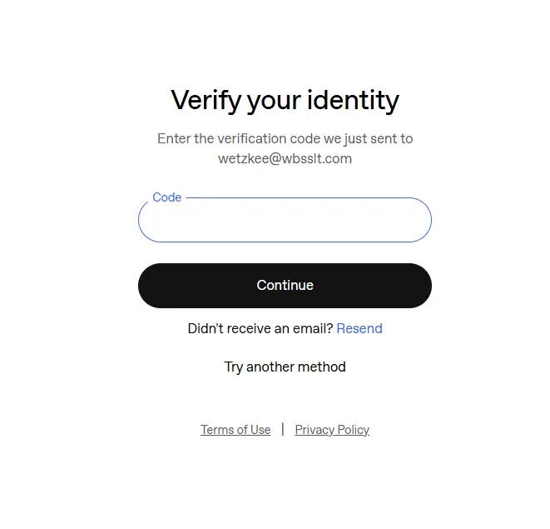Open the Privacy Policy link
Viewport: 550px width, 529px height.
pos(332,430)
